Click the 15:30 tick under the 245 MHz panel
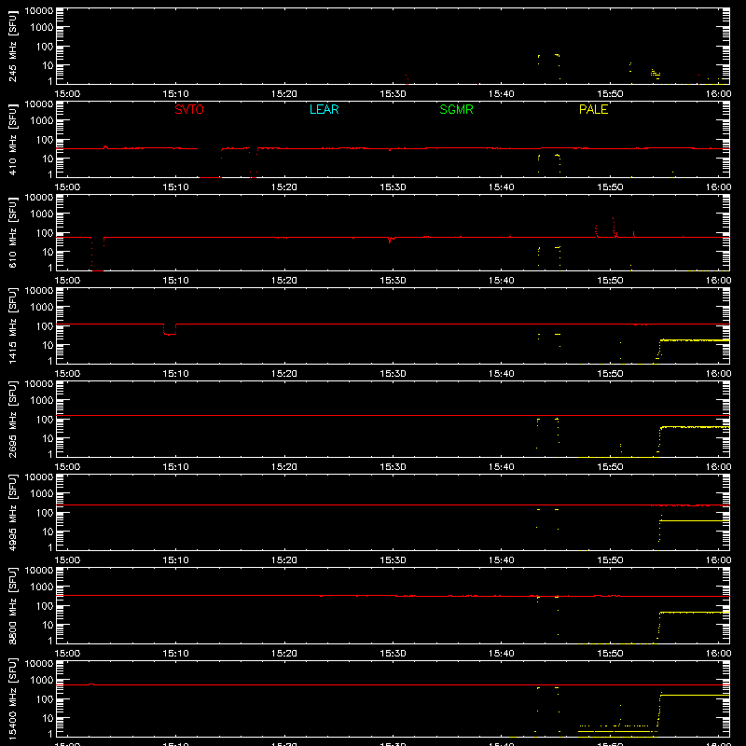Viewport: 746px width, 746px height. [x=393, y=94]
